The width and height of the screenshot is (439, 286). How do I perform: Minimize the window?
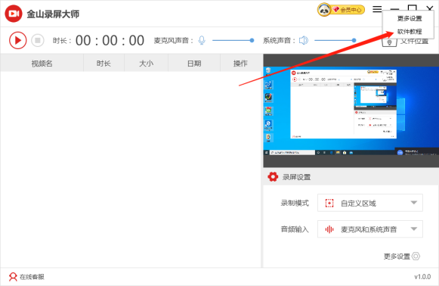[394, 9]
